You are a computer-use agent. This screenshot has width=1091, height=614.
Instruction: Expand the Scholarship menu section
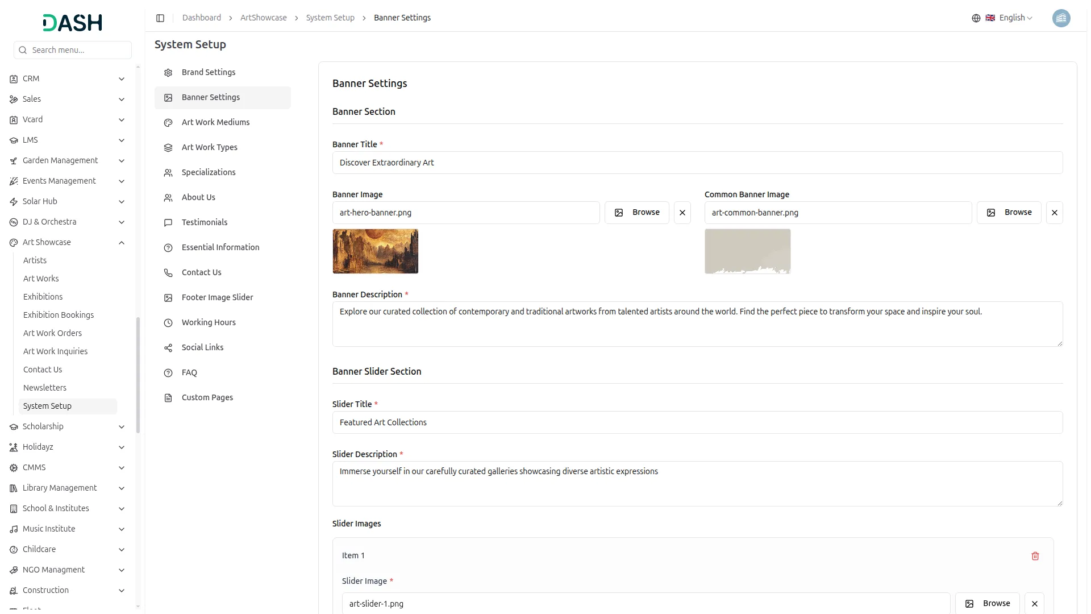[122, 427]
